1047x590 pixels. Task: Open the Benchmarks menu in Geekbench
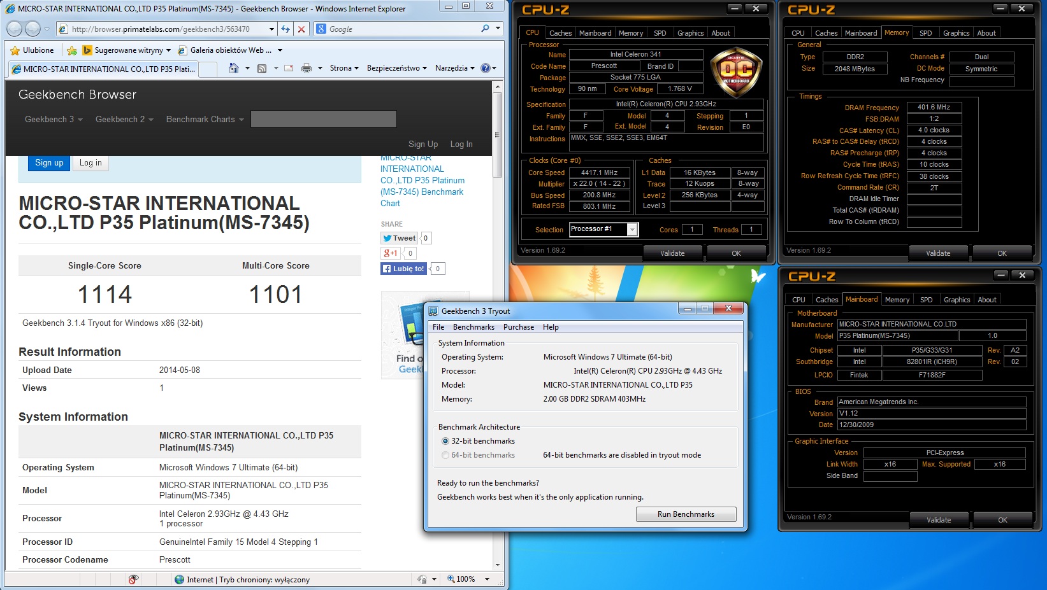[x=473, y=327]
